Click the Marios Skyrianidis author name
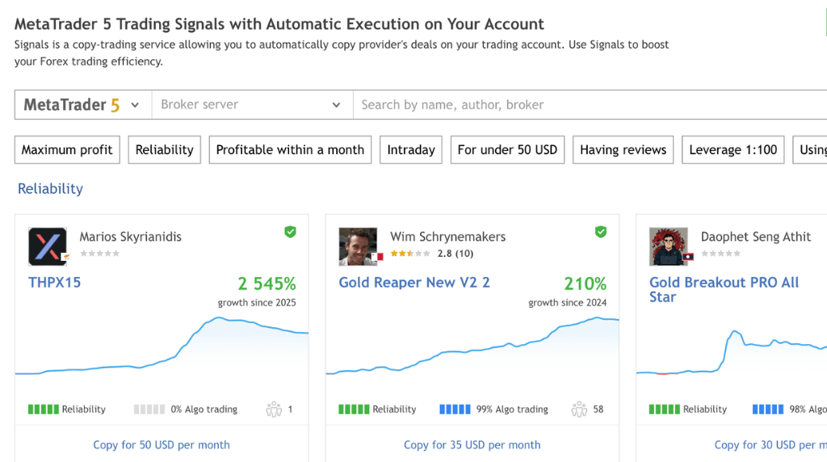827x462 pixels. [130, 237]
